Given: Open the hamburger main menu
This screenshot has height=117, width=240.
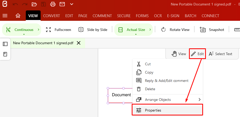Looking at the screenshot, I should (x=5, y=16).
